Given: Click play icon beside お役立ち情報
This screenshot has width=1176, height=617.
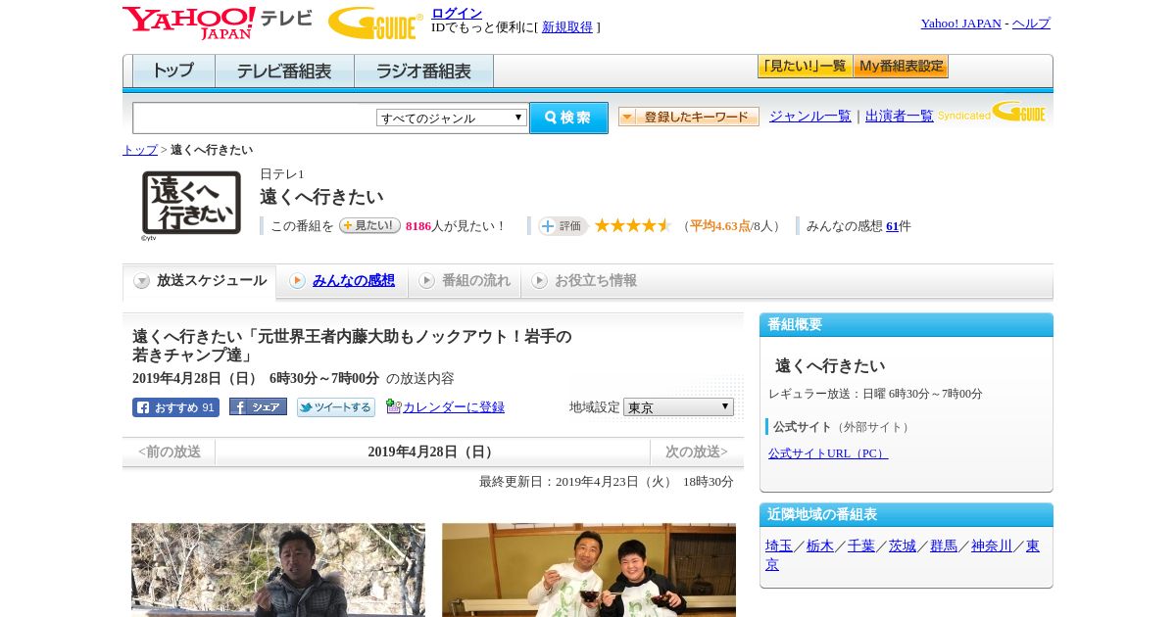Looking at the screenshot, I should (539, 281).
